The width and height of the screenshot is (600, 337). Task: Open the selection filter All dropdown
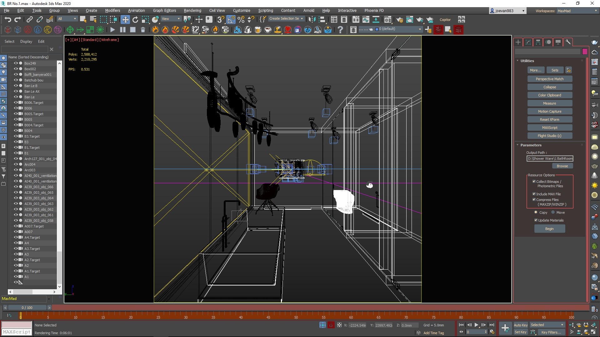tap(67, 19)
